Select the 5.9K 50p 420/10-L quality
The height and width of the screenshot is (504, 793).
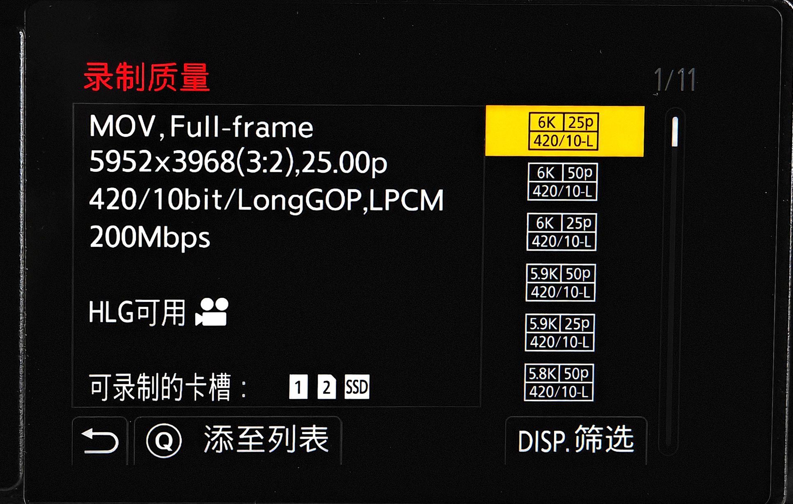tap(561, 283)
